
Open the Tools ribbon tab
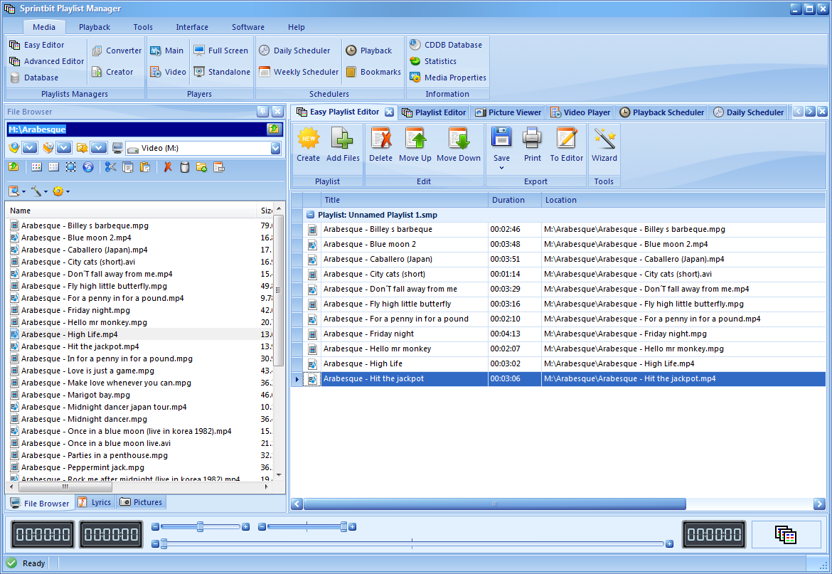143,27
